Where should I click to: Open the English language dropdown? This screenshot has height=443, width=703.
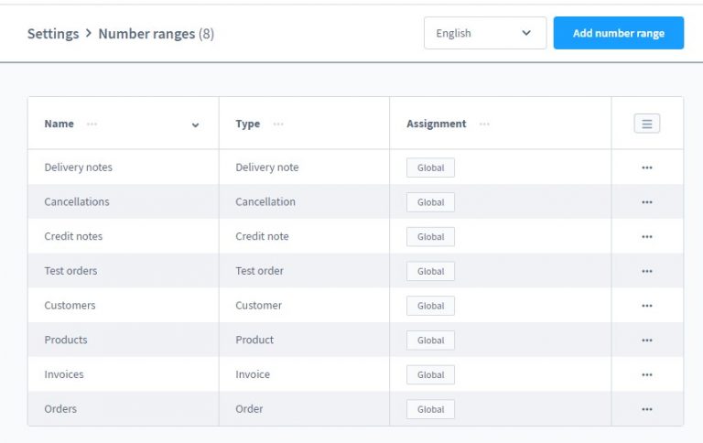484,33
